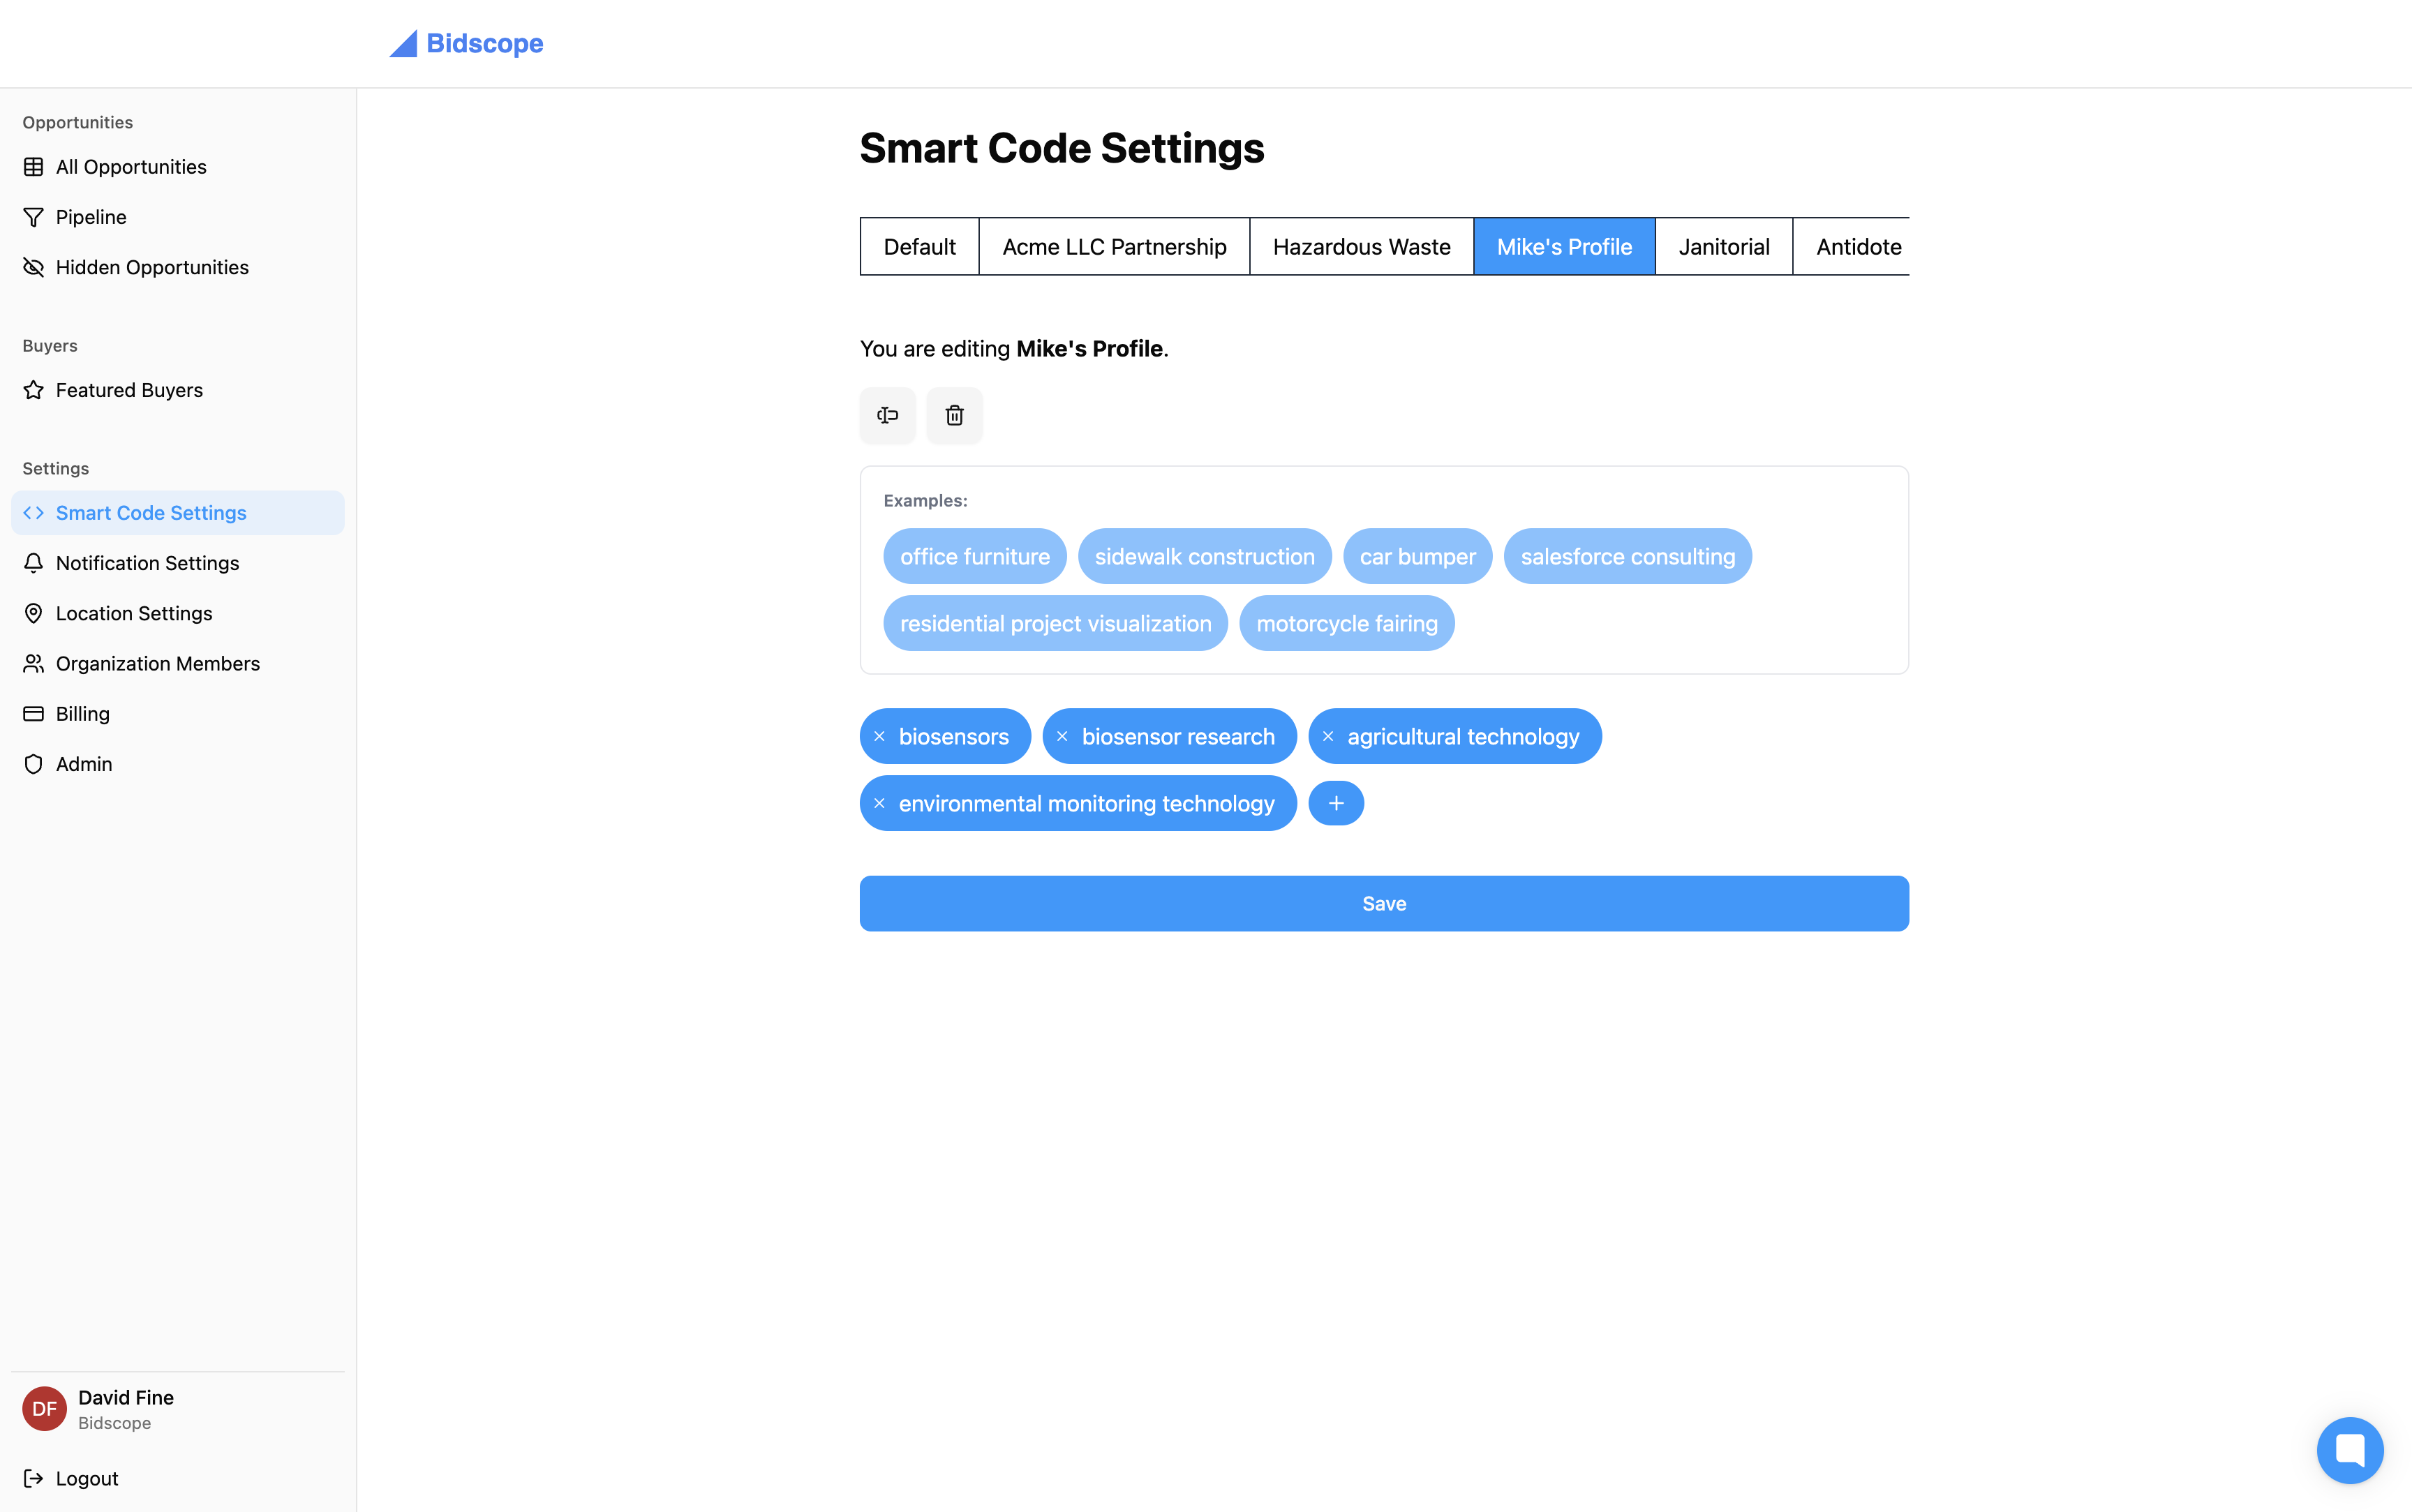This screenshot has width=2412, height=1512.
Task: Add the office furniture example tag
Action: point(974,557)
